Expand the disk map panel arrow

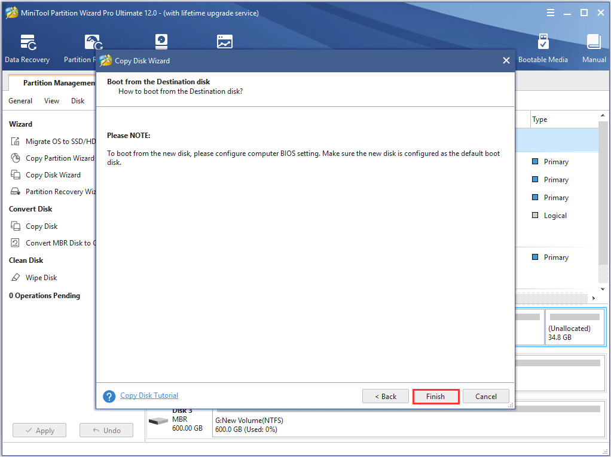coord(593,297)
